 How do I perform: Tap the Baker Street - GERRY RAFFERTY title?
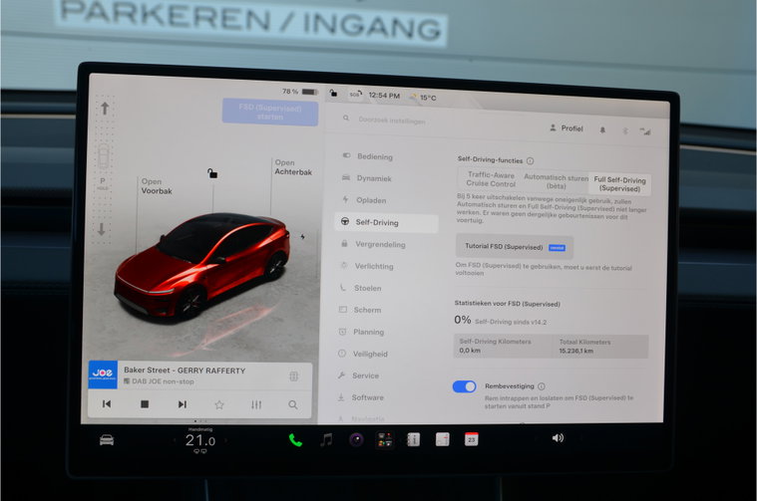[x=185, y=371]
